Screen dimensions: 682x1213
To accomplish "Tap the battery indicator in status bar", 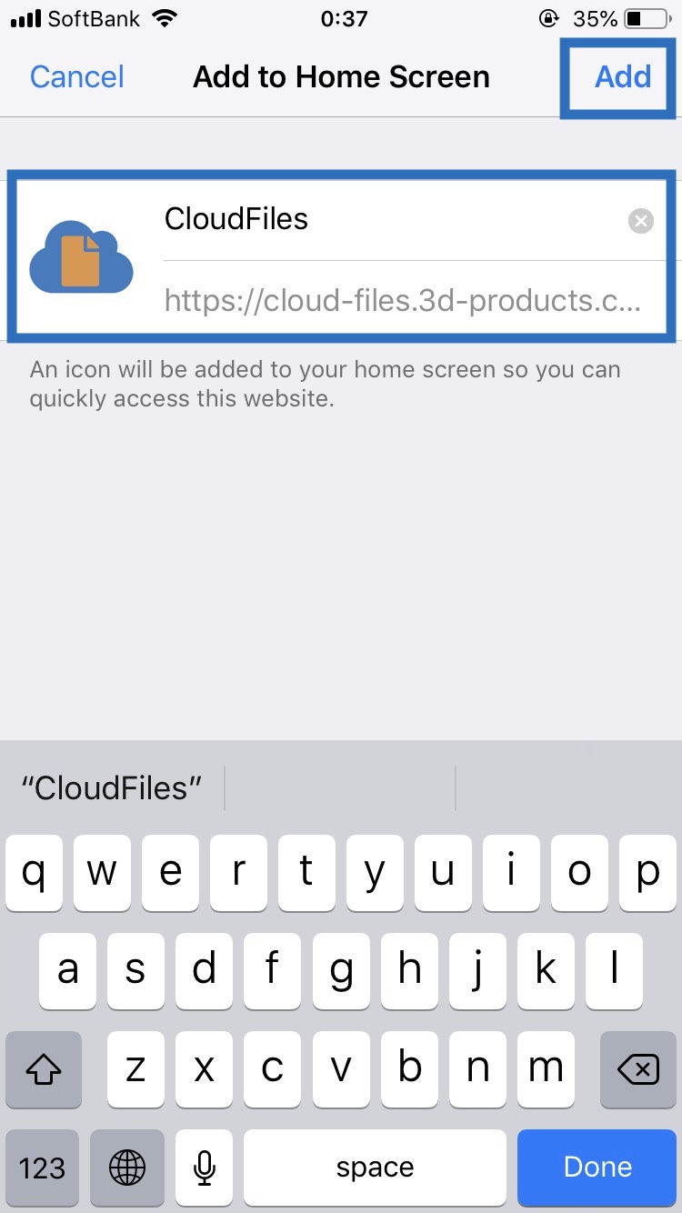I will (x=647, y=18).
